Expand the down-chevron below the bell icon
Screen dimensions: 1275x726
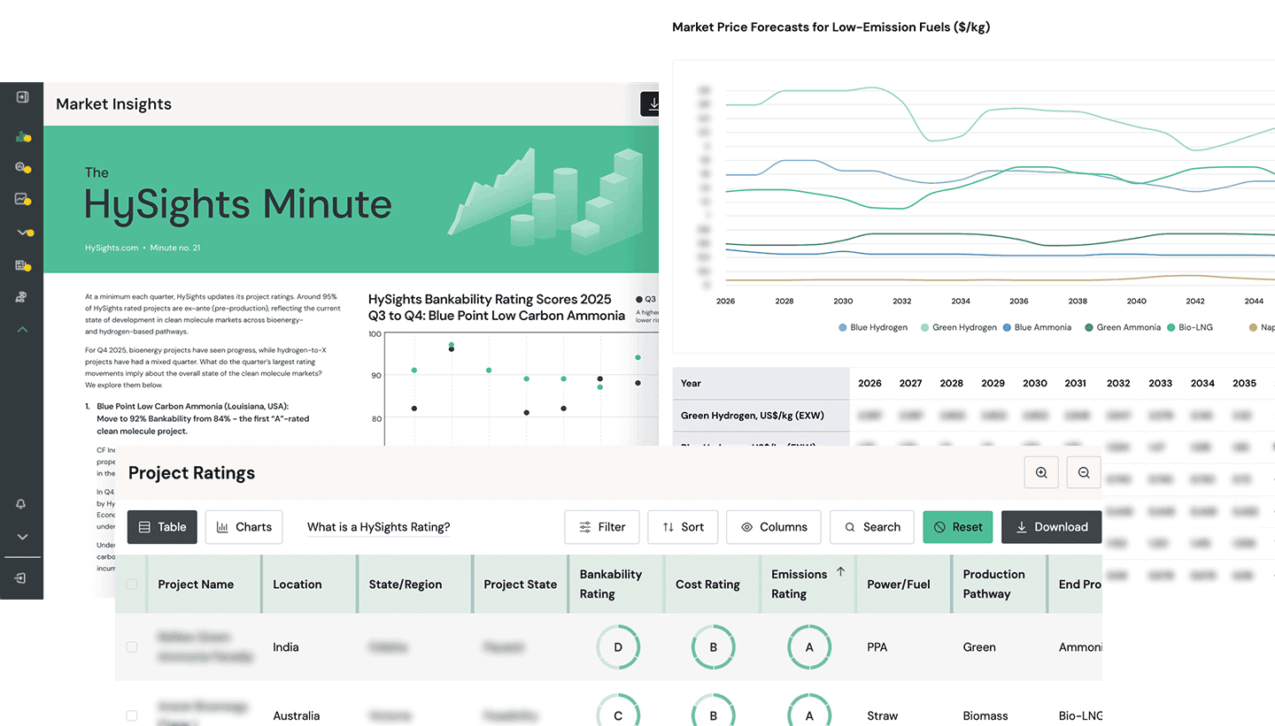tap(22, 537)
